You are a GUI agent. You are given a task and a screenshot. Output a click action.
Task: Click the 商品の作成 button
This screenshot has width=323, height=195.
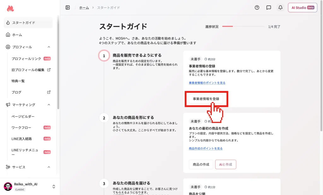pyautogui.click(x=201, y=164)
